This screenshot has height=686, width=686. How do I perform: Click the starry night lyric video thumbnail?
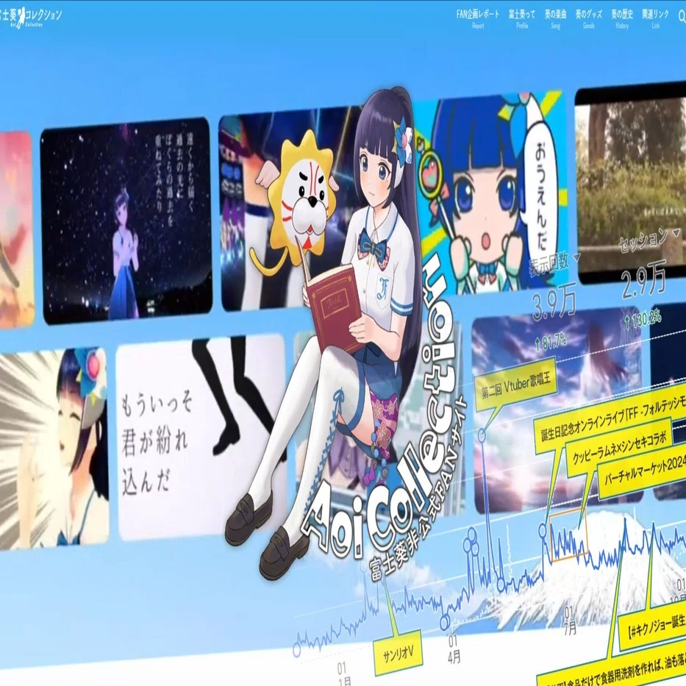coord(126,220)
